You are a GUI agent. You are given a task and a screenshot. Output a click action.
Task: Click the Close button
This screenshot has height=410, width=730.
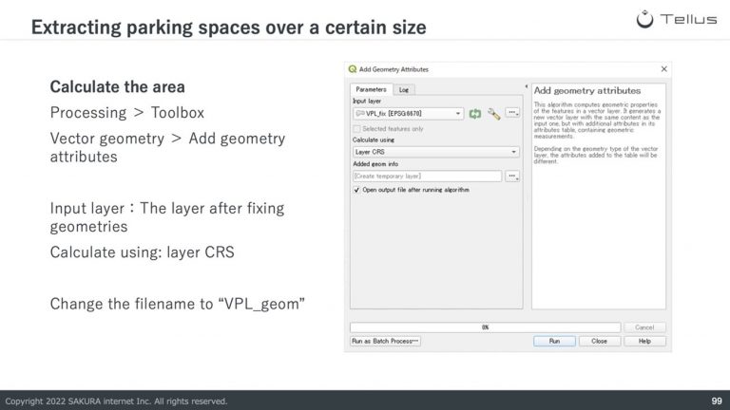599,342
